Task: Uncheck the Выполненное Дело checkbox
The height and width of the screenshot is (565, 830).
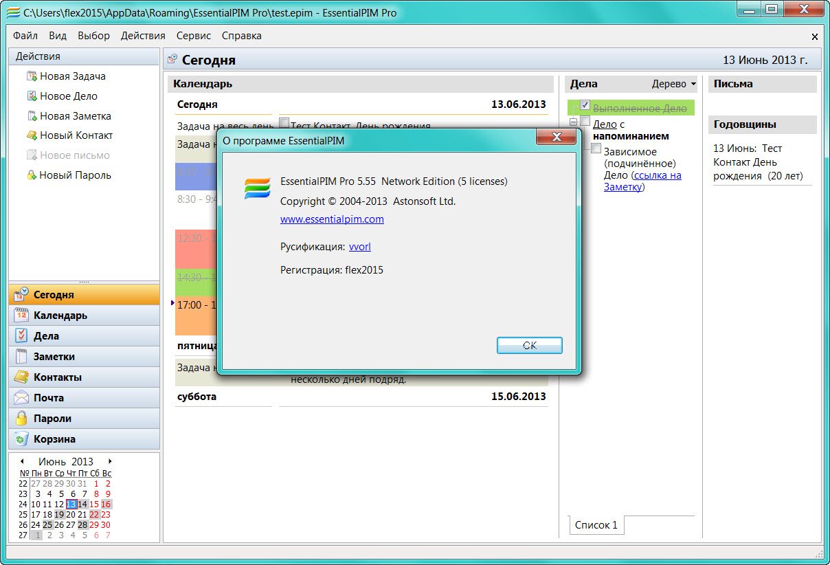Action: [x=585, y=105]
